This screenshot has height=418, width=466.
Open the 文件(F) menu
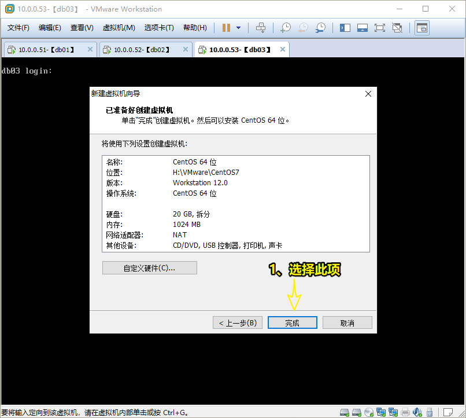(19, 28)
